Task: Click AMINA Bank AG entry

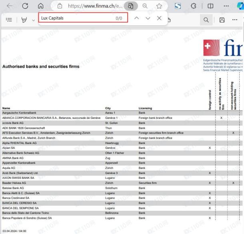Action: click(x=13, y=158)
